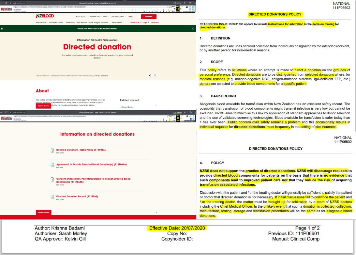Open COVID-19 and blood donation link

[97, 28]
